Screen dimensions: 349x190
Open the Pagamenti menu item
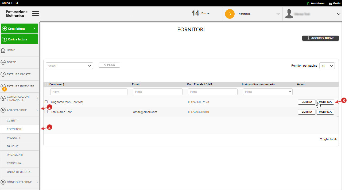[20, 155]
